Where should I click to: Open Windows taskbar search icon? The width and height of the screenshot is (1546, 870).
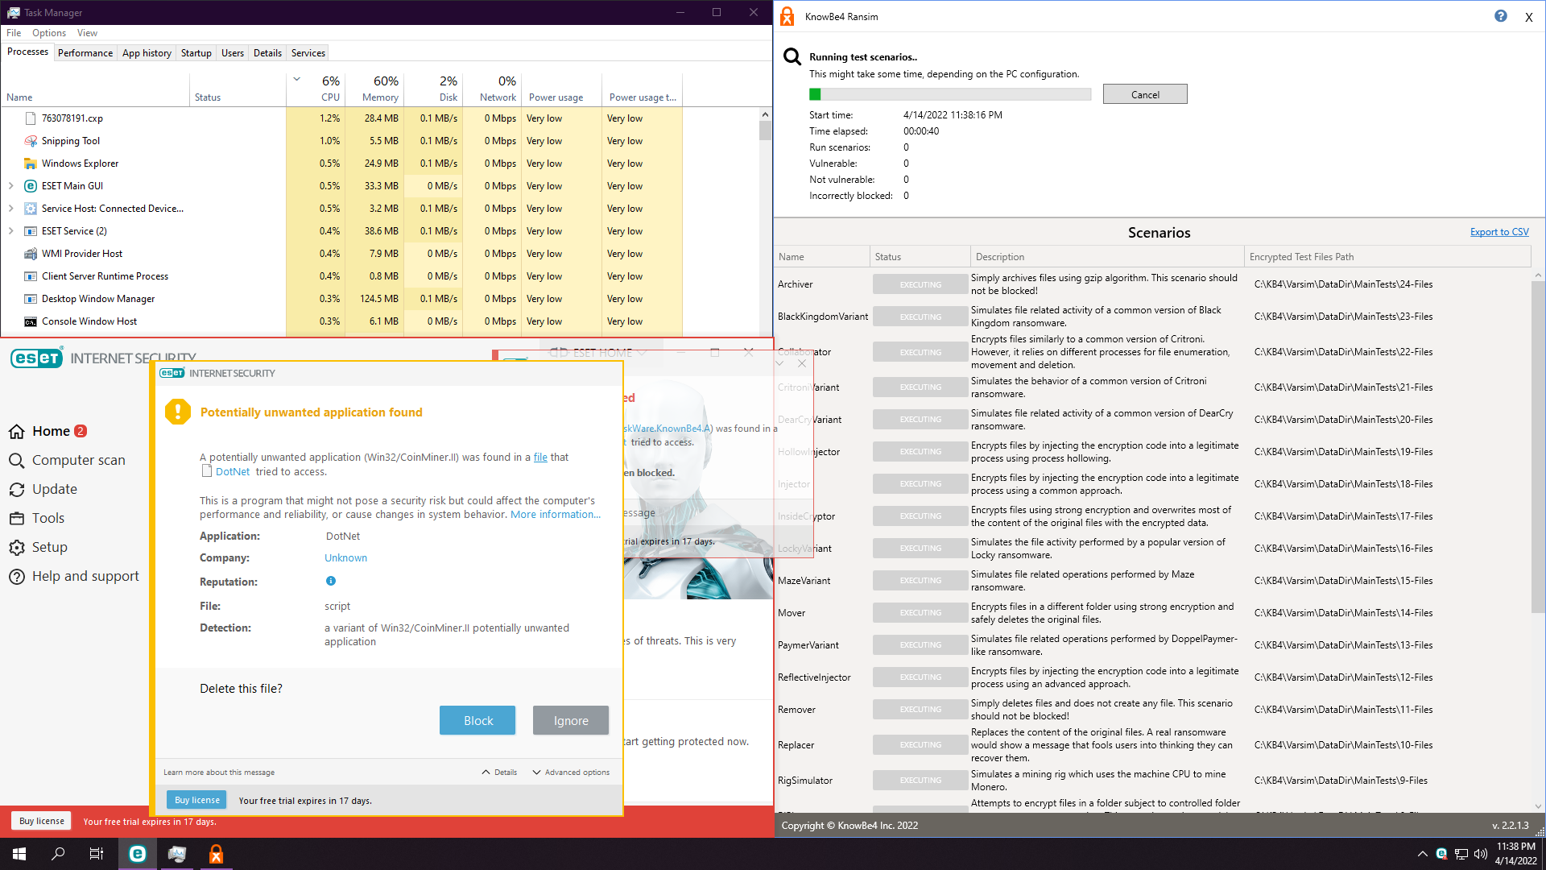tap(58, 854)
